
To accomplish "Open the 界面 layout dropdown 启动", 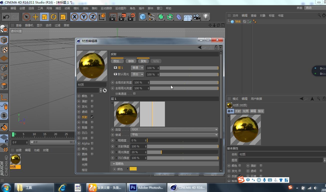I will [315, 8].
